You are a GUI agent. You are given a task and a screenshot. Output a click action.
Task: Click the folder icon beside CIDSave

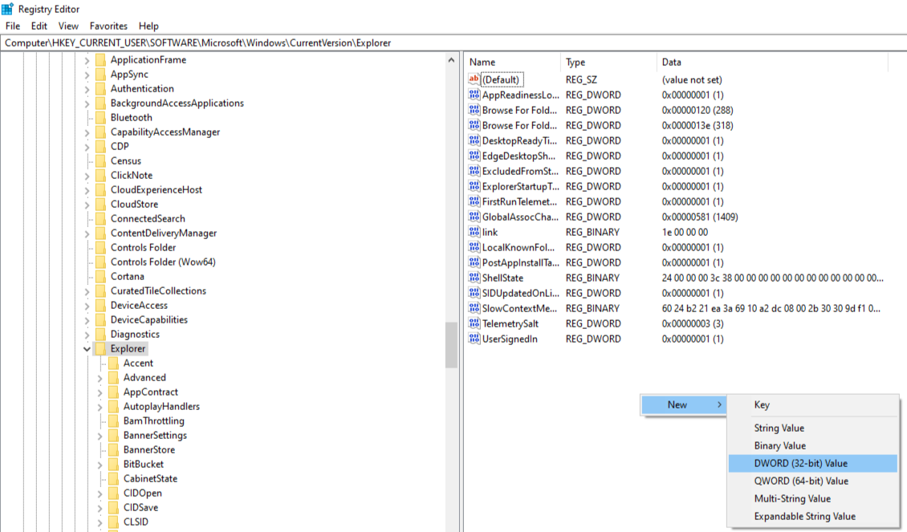113,508
